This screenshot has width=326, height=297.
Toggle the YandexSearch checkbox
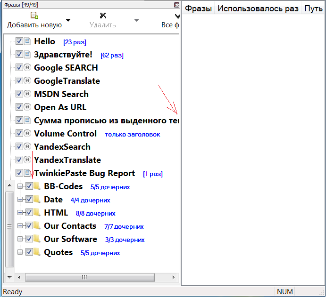coord(19,146)
